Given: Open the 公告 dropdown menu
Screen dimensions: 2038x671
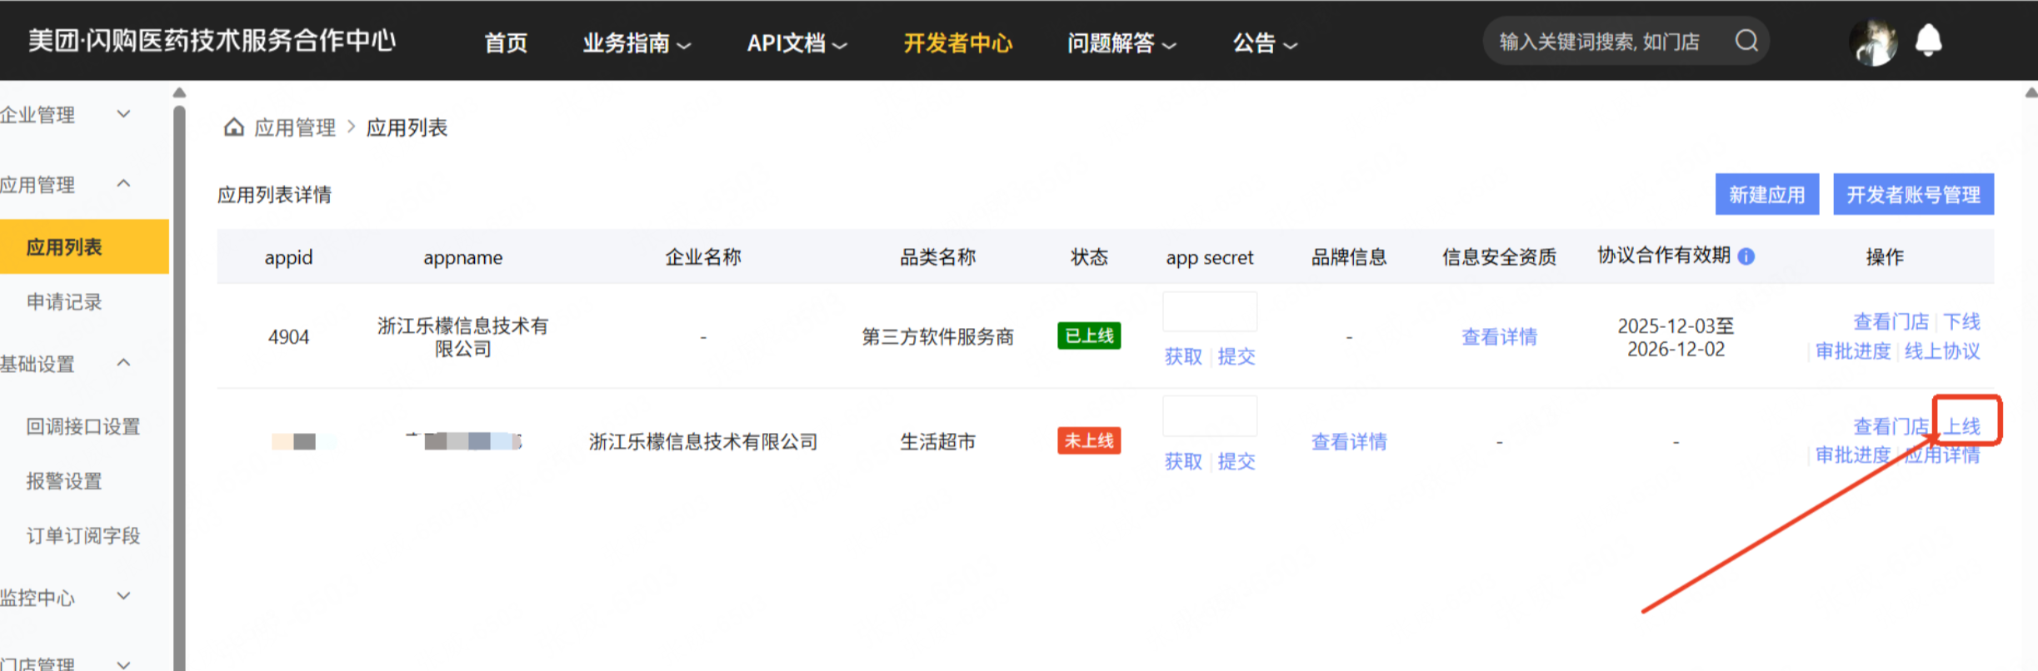Looking at the screenshot, I should click(1265, 42).
